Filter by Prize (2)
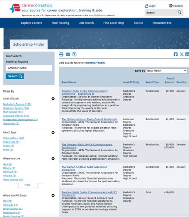This screenshot has width=189, height=217. [8, 150]
